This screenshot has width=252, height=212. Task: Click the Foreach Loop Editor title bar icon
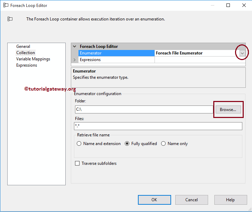tap(6, 5)
